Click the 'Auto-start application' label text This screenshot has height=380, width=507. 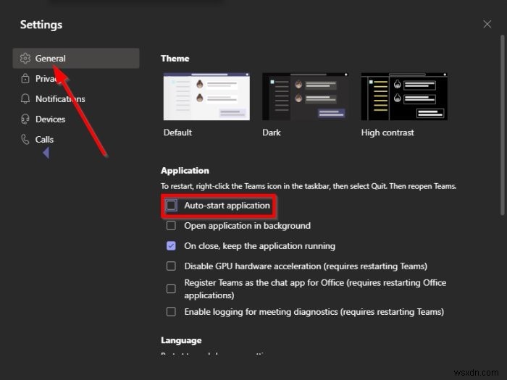pos(227,206)
